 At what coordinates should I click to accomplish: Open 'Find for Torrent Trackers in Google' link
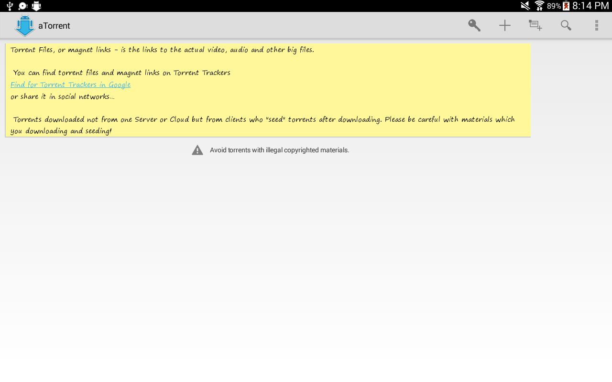70,85
